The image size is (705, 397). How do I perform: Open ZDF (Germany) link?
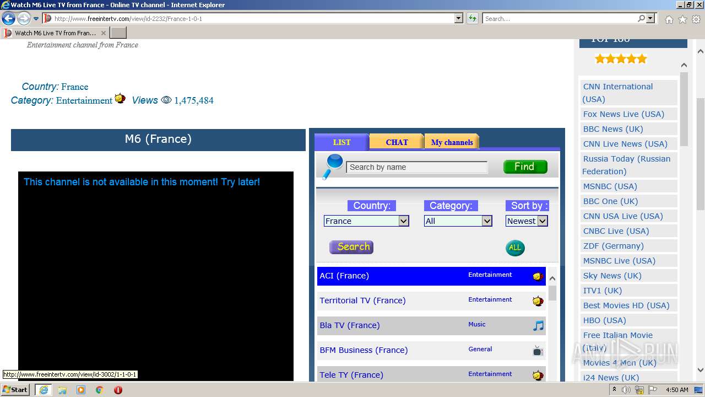[x=613, y=246]
